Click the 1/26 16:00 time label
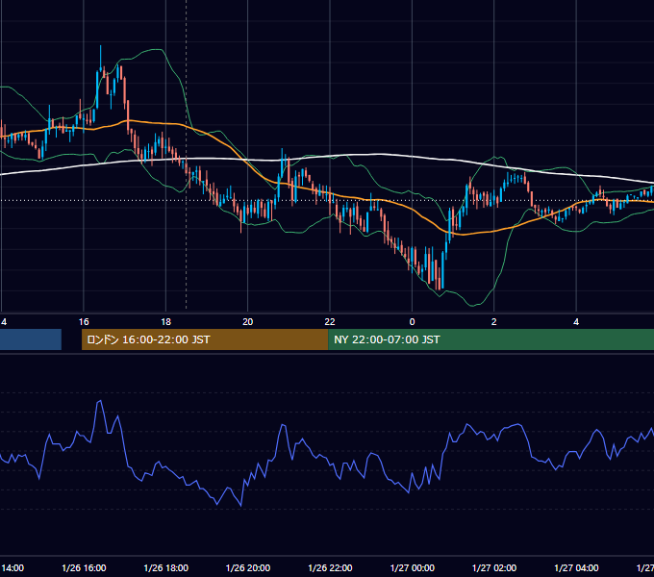 coord(84,567)
